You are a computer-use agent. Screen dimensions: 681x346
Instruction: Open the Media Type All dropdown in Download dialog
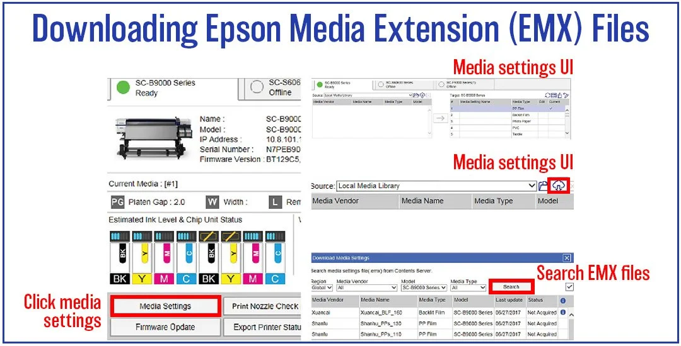coord(468,287)
